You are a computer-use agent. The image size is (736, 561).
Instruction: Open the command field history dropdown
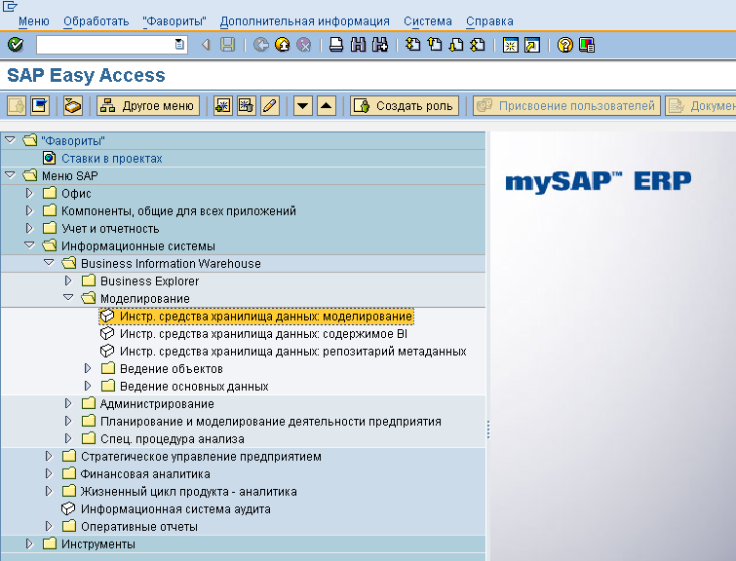[179, 45]
